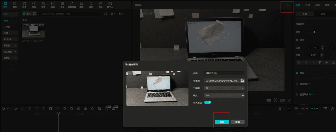This screenshot has width=336, height=132.
Task: Expand the AI 生成 sidebar section
Action: 10,40
